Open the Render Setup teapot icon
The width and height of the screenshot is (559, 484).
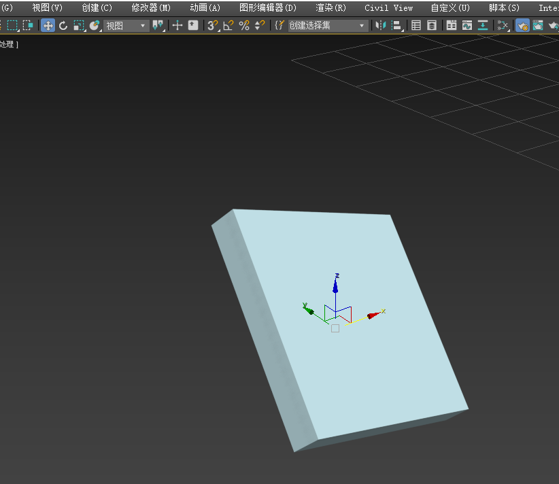tap(522, 25)
